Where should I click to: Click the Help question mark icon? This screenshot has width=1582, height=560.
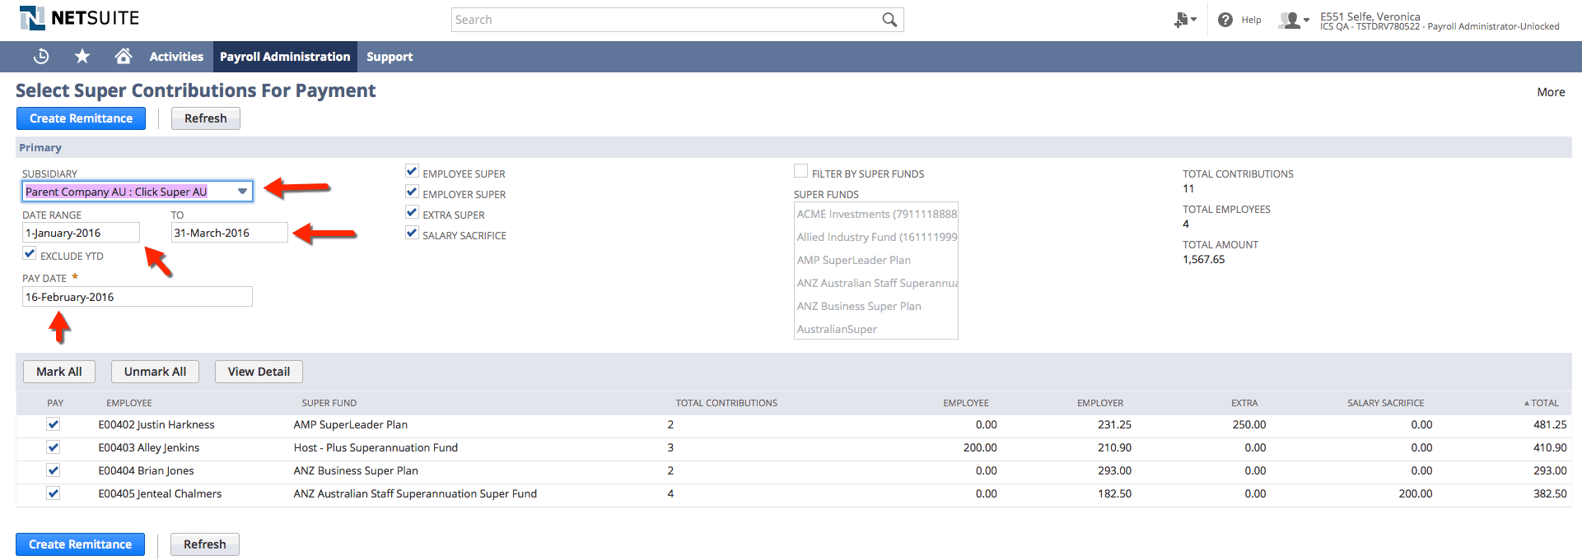coord(1225,20)
